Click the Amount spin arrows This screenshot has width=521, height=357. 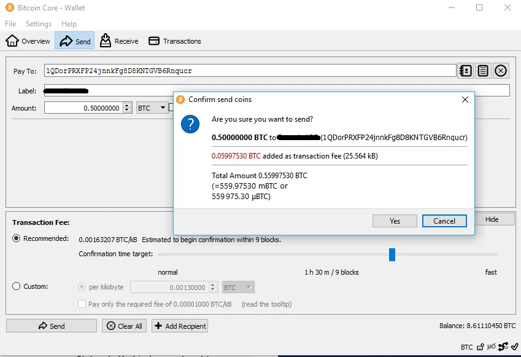pos(127,108)
